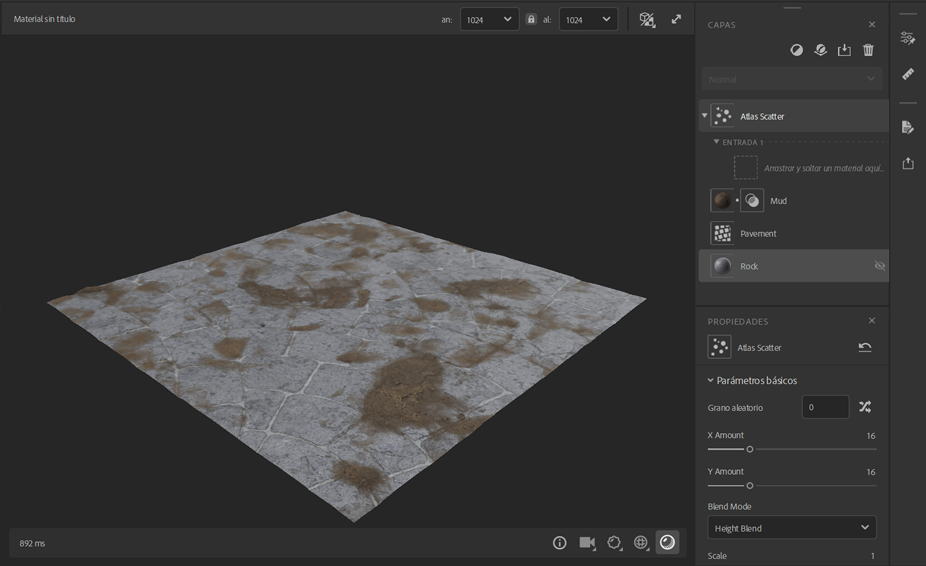The width and height of the screenshot is (926, 566).
Task: Click the add filter icon in Capas
Action: tap(797, 51)
